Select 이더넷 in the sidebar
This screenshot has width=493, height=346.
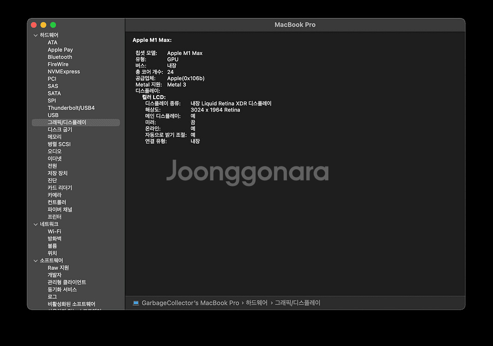(x=54, y=159)
